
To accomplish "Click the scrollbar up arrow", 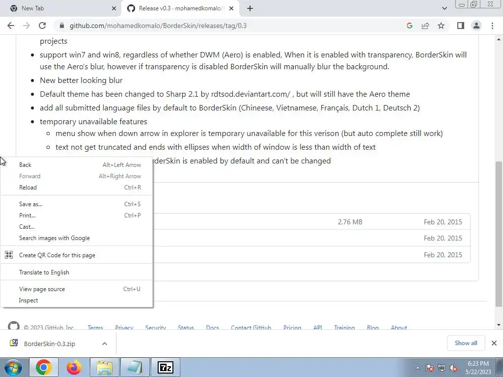I will (499, 39).
